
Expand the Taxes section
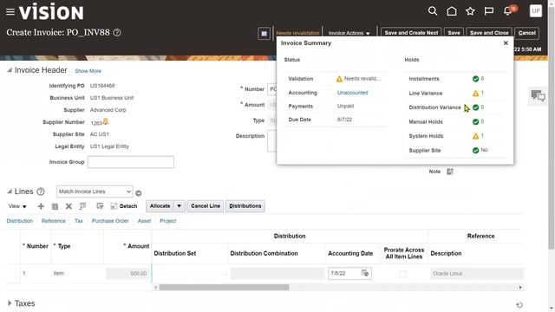[x=10, y=303]
